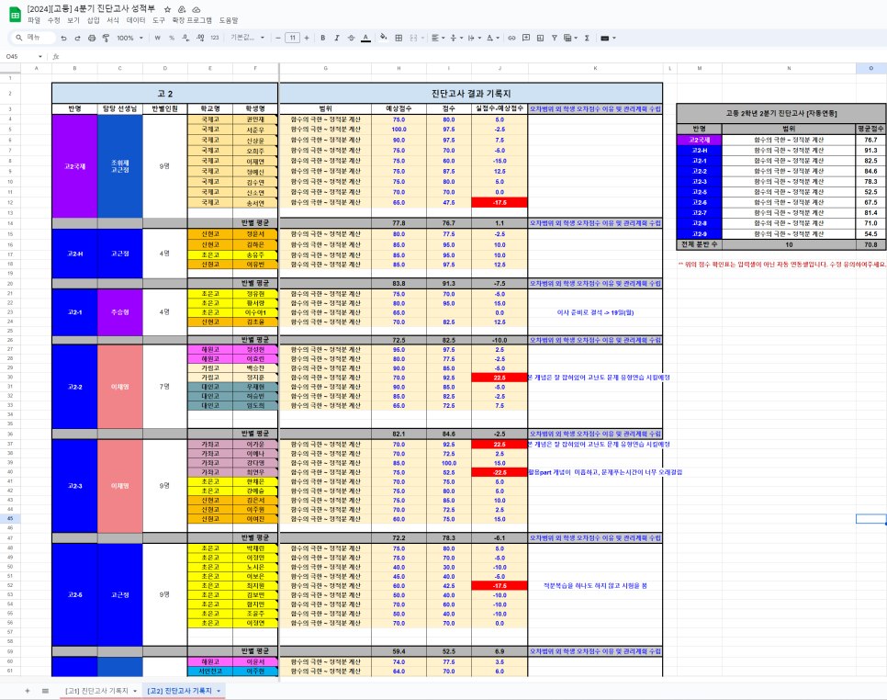Decrease decimal places
Viewport: 887px width, 700px height.
[185, 38]
